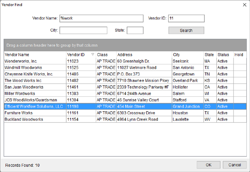
Task: Click the Search button
Action: (x=186, y=30)
